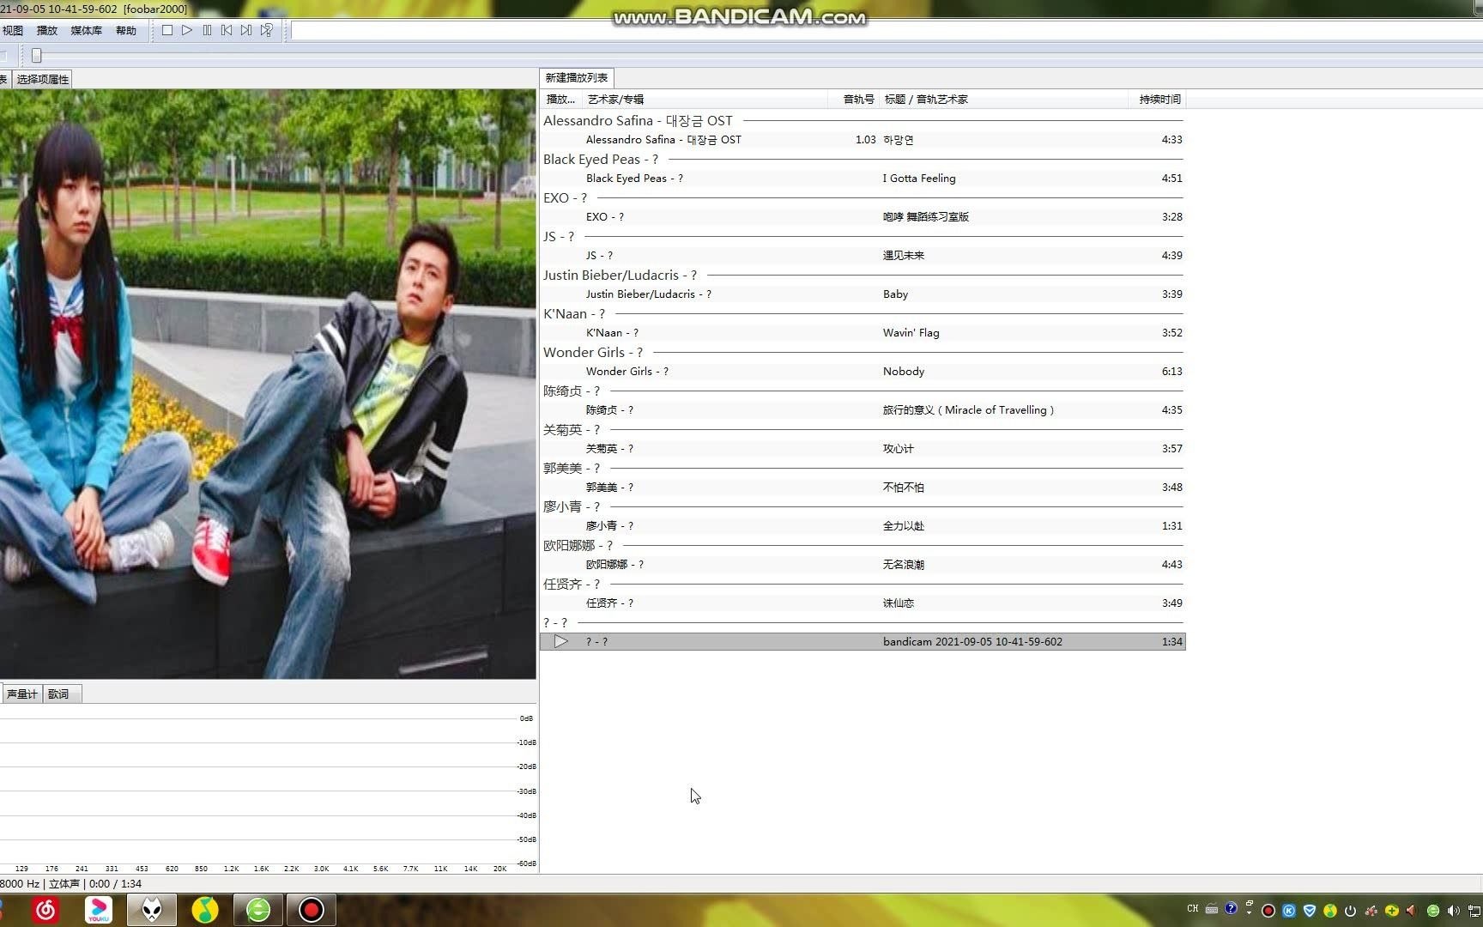Click the playback time 0:00 / 1:34 status
Screen dimensions: 1483x927
click(x=115, y=884)
